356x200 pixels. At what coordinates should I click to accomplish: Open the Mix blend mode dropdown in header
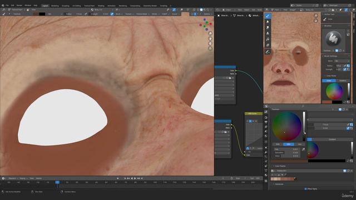click(x=55, y=14)
